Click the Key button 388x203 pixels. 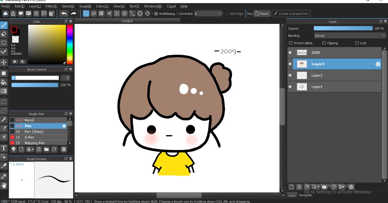point(250,14)
